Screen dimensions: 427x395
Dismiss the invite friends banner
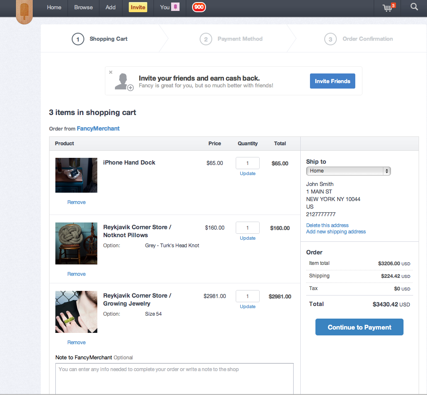pyautogui.click(x=111, y=72)
